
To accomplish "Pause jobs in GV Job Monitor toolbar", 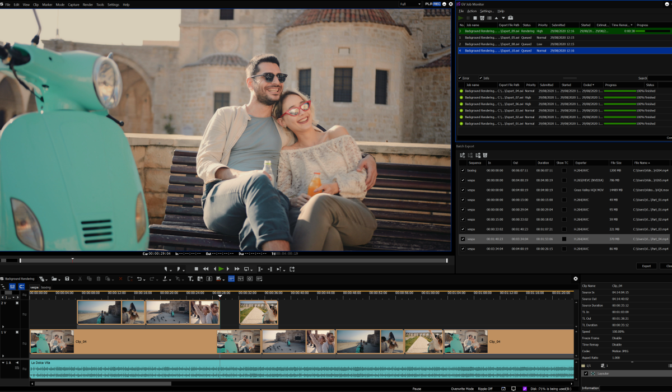I will pyautogui.click(x=468, y=18).
